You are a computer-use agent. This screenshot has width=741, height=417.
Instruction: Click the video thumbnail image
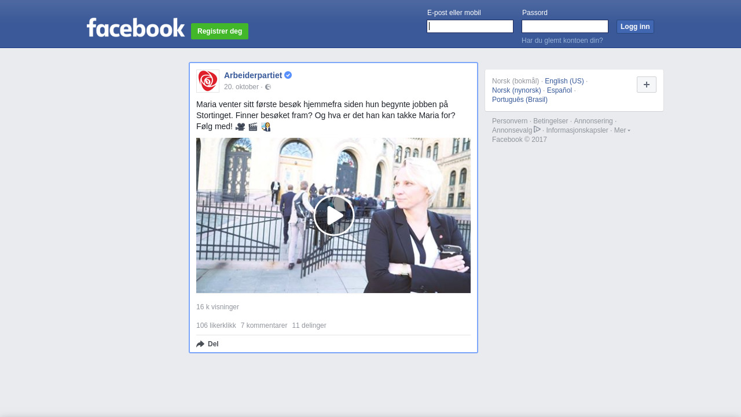333,215
